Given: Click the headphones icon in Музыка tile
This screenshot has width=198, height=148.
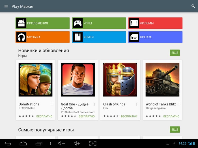Looking at the screenshot, I should pyautogui.click(x=21, y=37).
